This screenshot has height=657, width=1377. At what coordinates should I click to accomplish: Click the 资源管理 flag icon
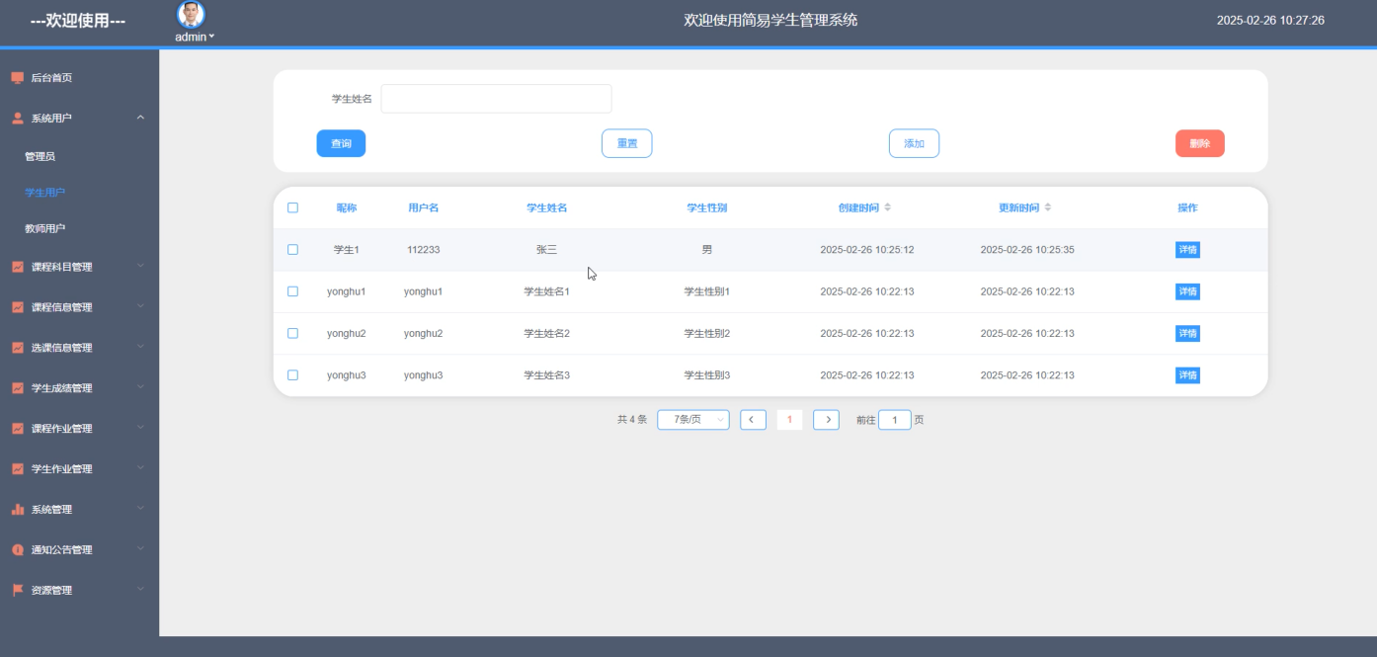pyautogui.click(x=17, y=590)
